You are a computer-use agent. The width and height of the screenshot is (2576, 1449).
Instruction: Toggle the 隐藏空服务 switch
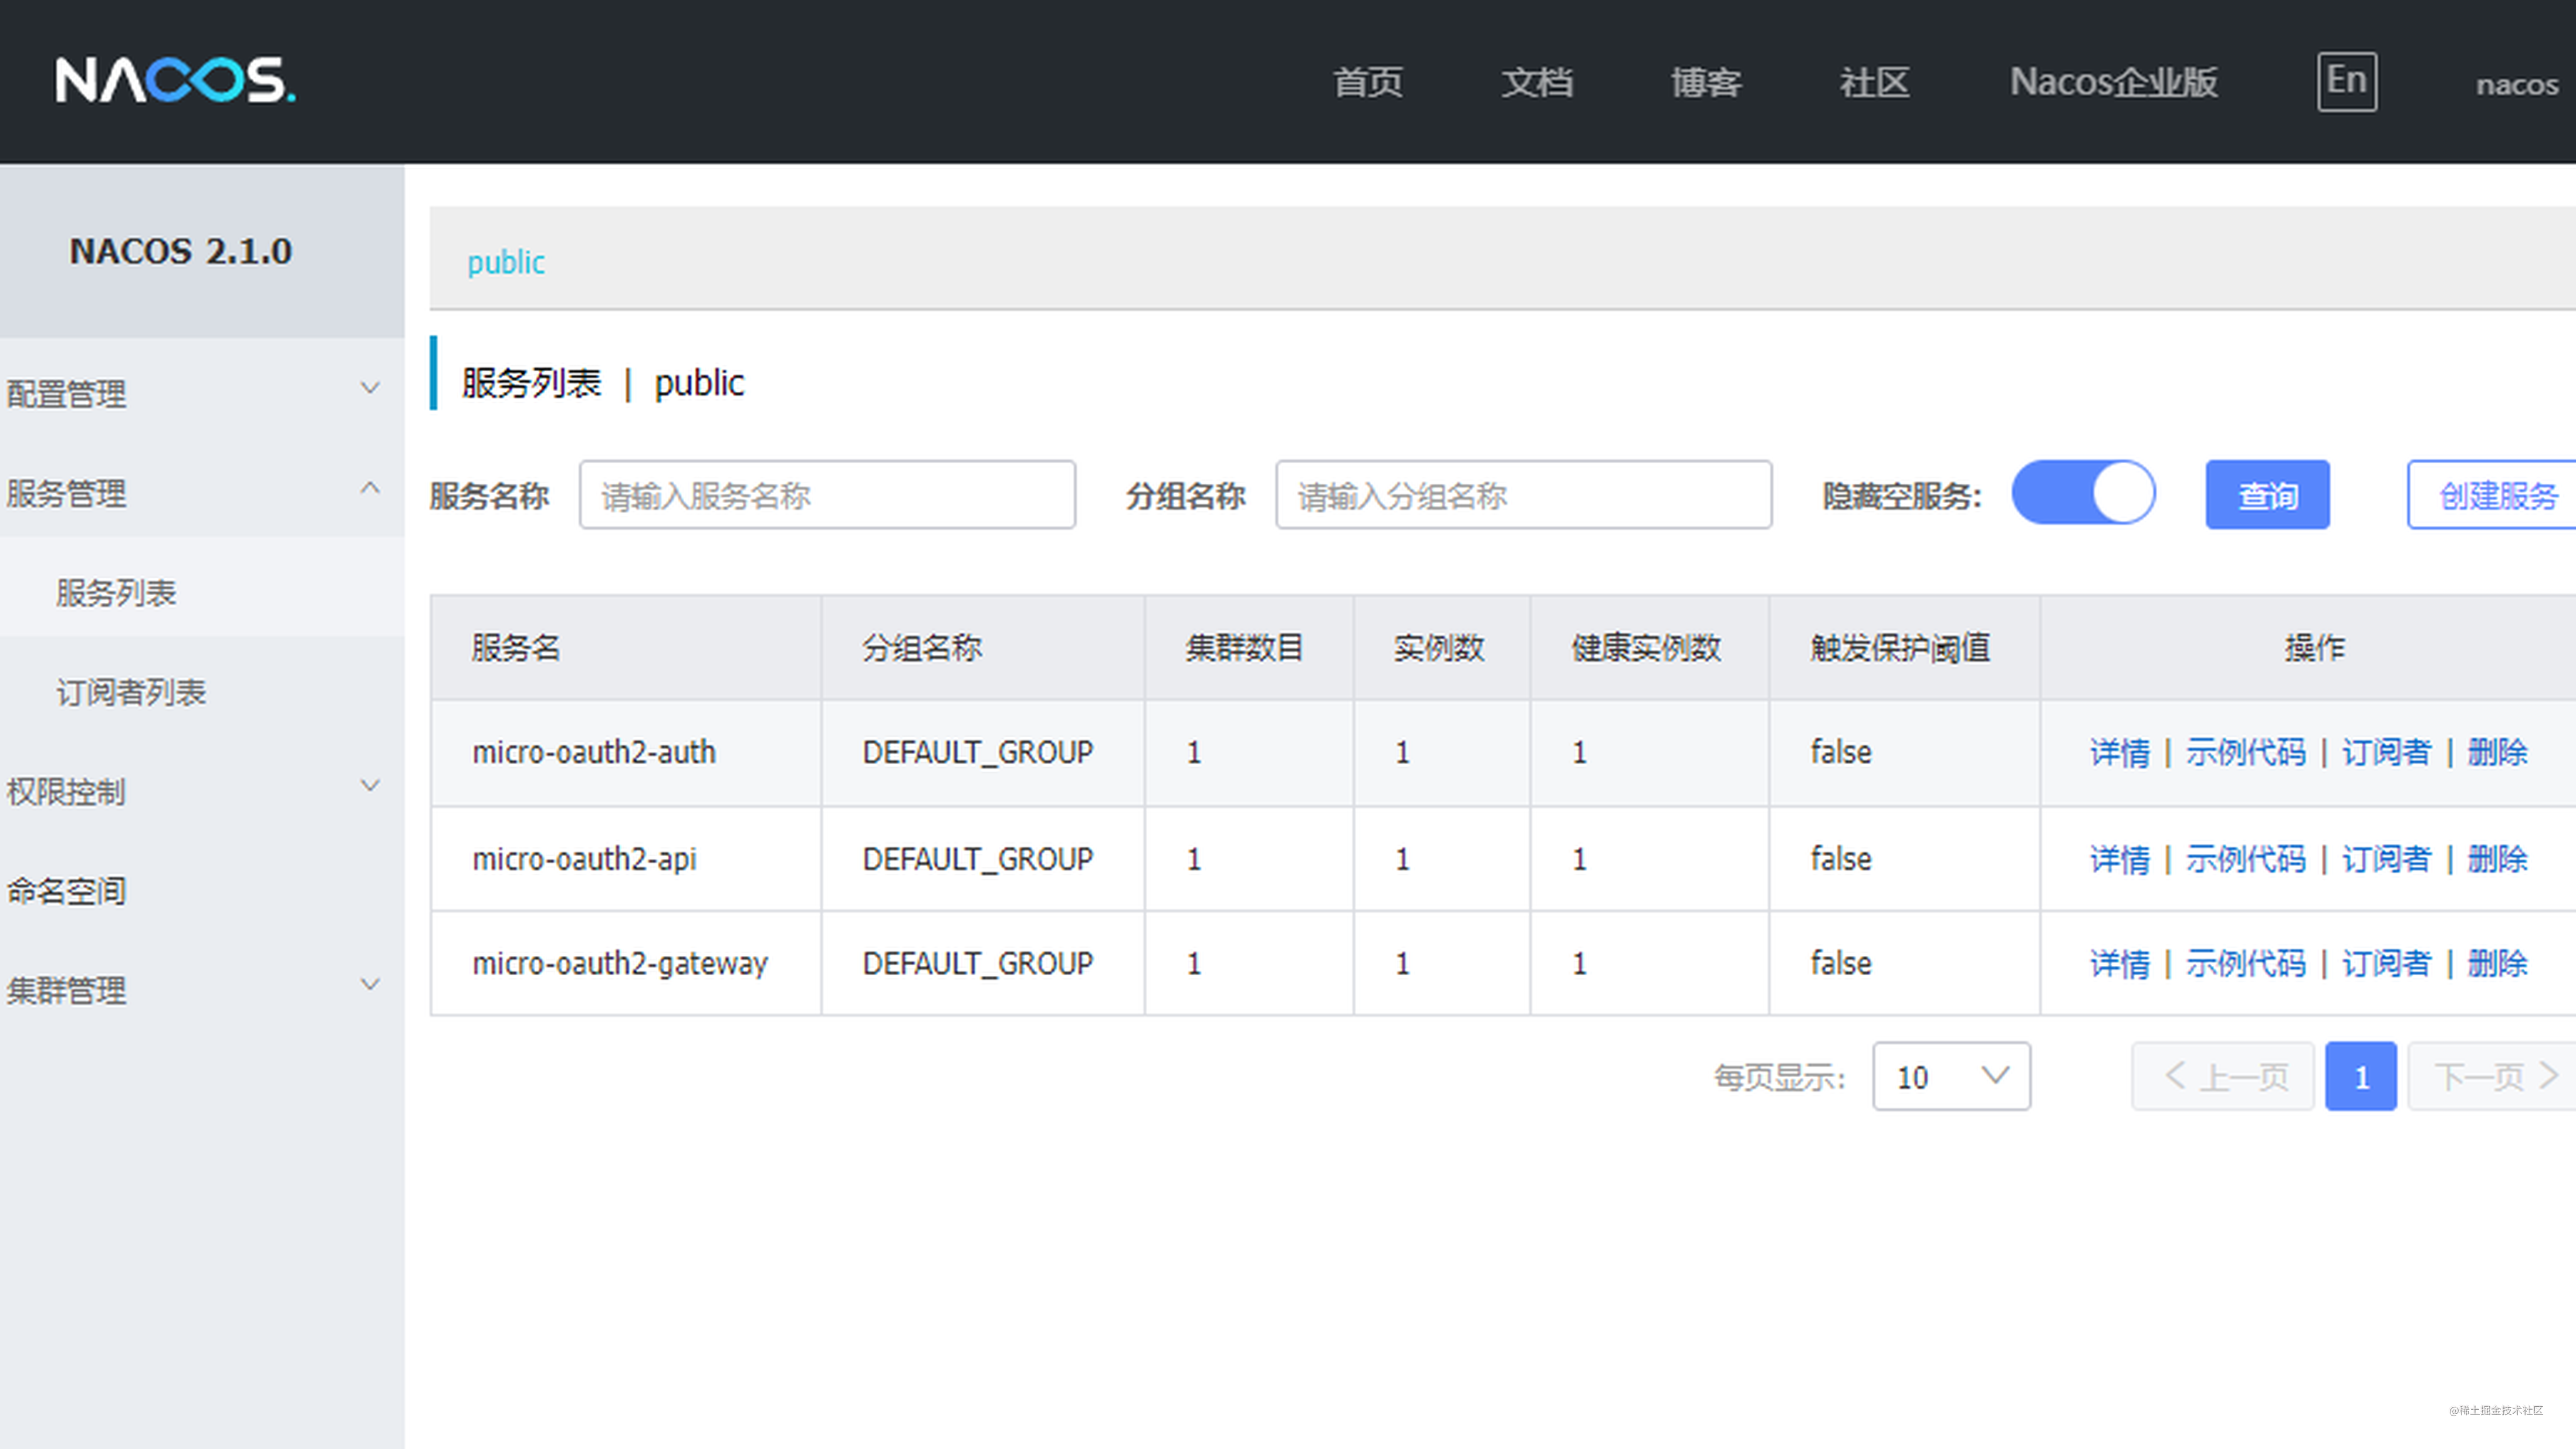[2083, 493]
